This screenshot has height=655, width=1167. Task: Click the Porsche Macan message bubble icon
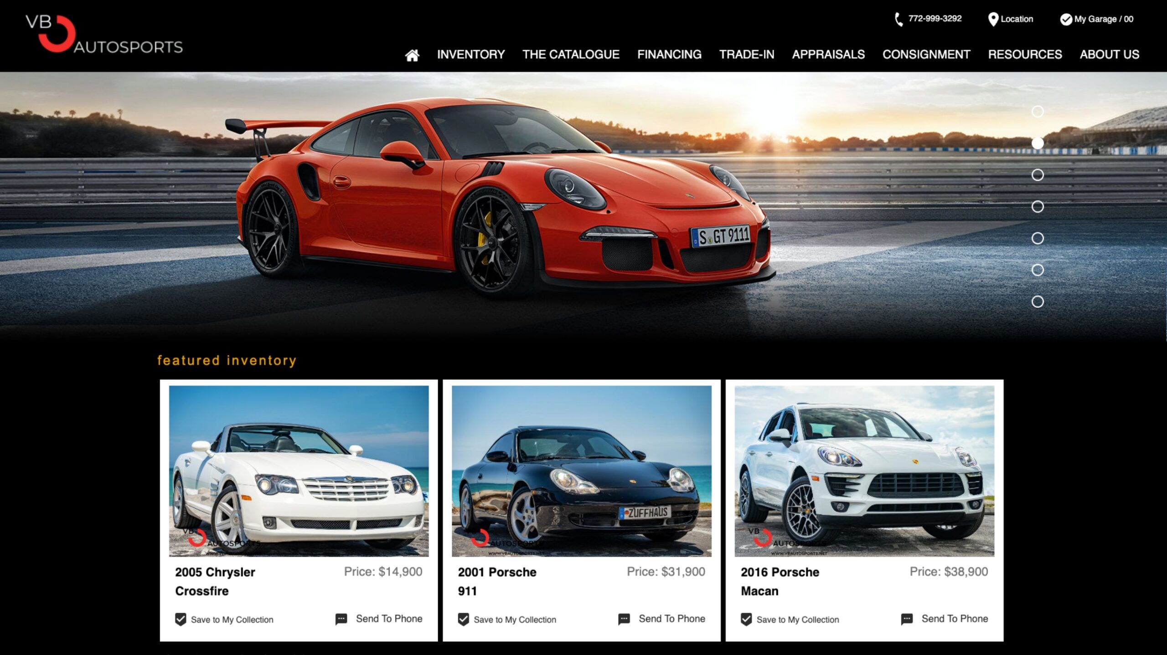tap(907, 619)
